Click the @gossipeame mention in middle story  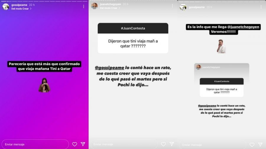pyautogui.click(x=109, y=68)
